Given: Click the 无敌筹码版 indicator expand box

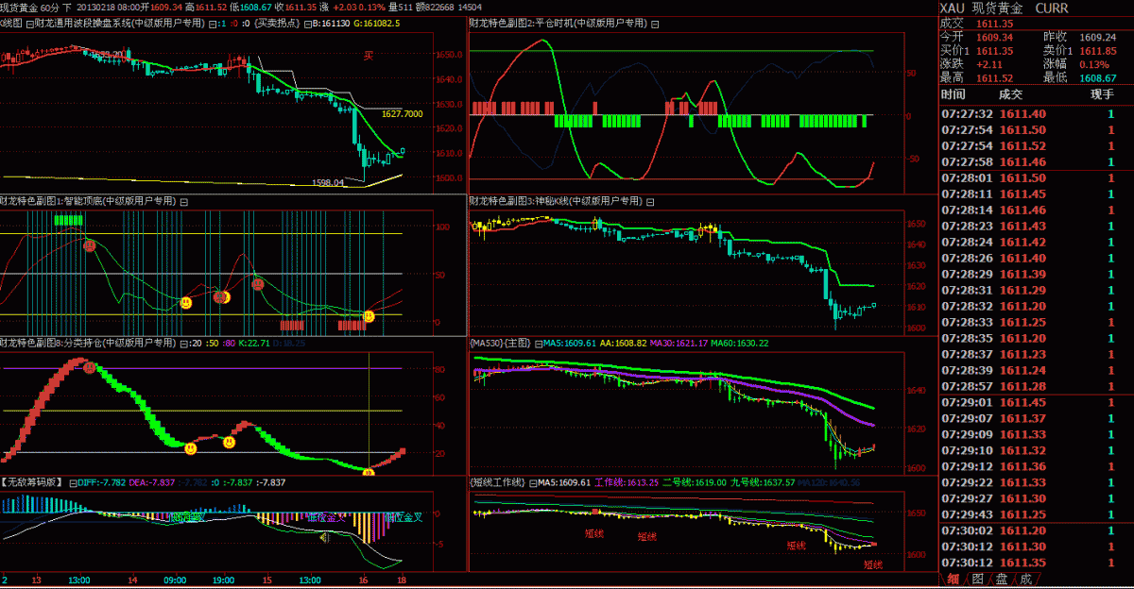Looking at the screenshot, I should pyautogui.click(x=71, y=482).
